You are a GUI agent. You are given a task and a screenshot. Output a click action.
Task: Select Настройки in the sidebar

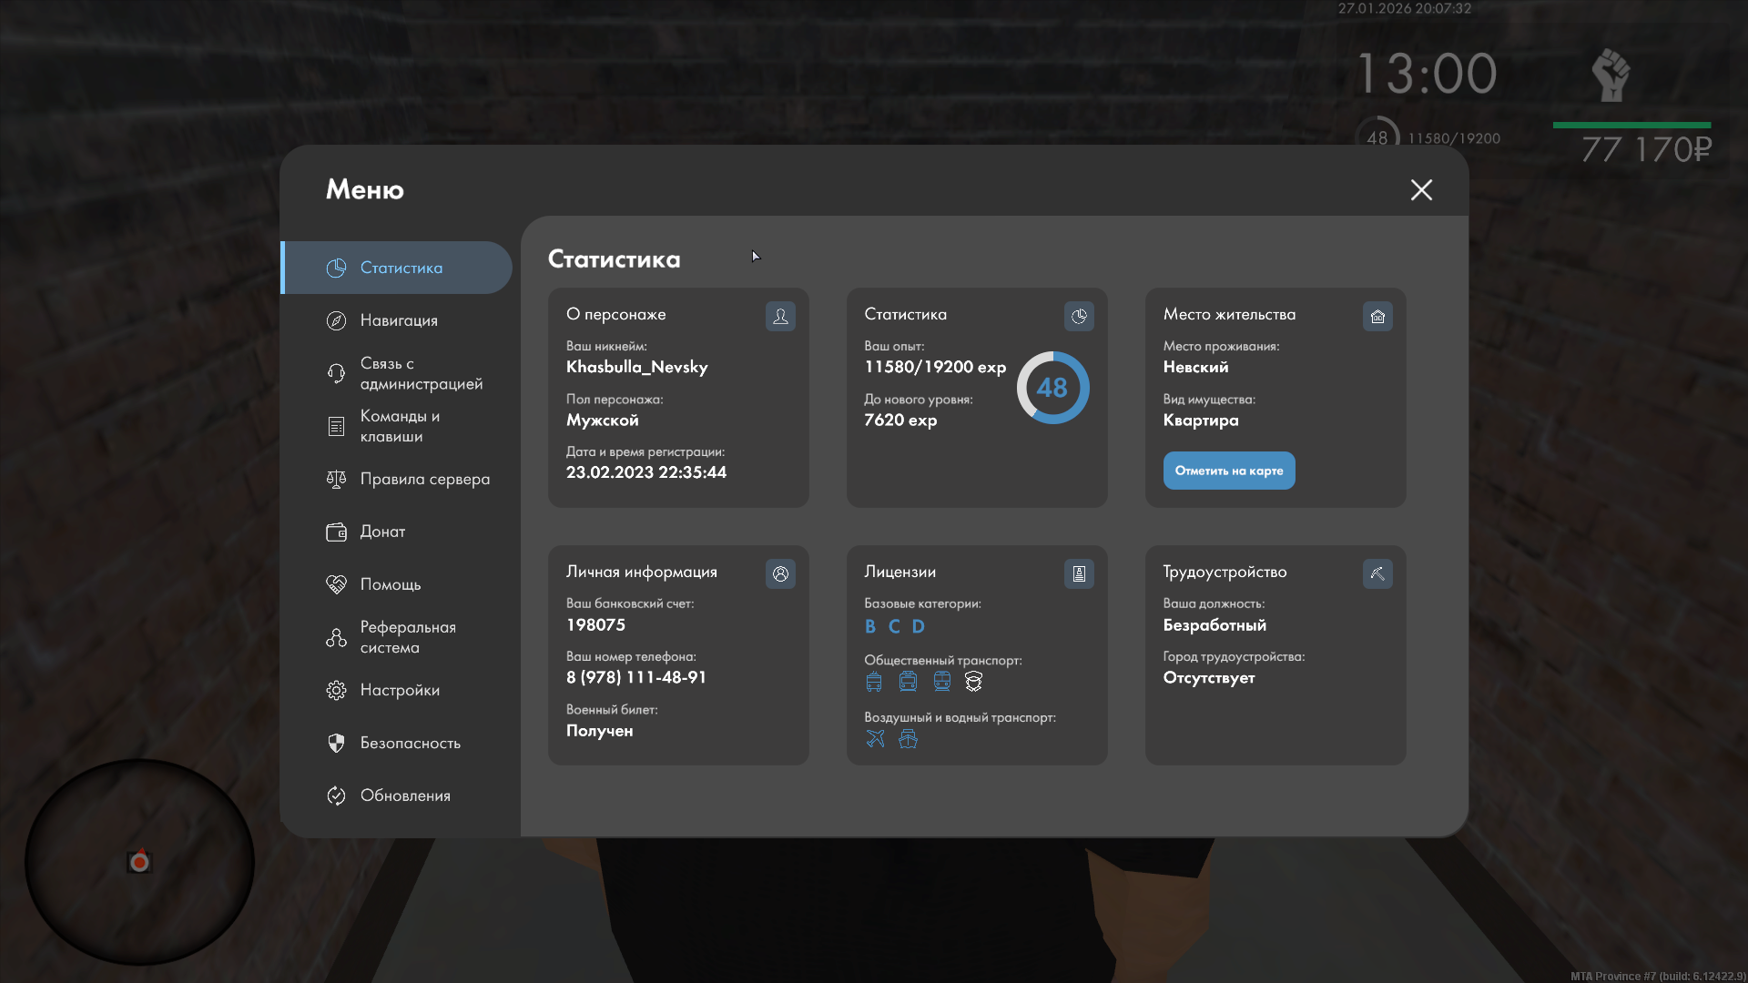399,690
